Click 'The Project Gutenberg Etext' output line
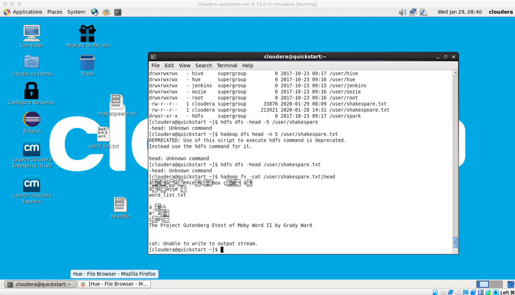The image size is (515, 295). pyautogui.click(x=230, y=225)
